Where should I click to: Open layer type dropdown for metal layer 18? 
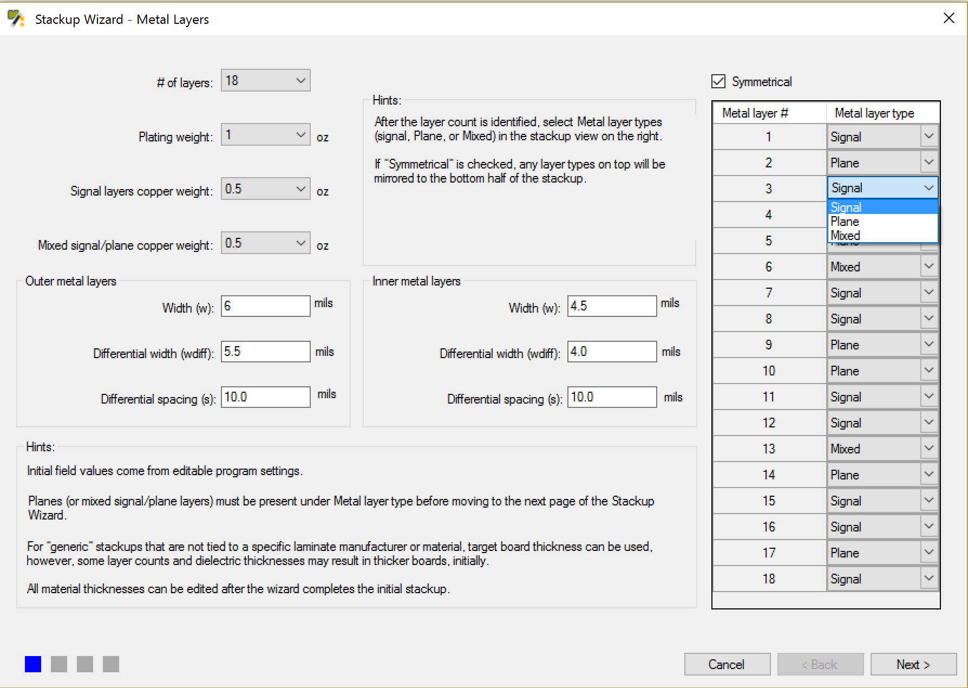point(928,578)
